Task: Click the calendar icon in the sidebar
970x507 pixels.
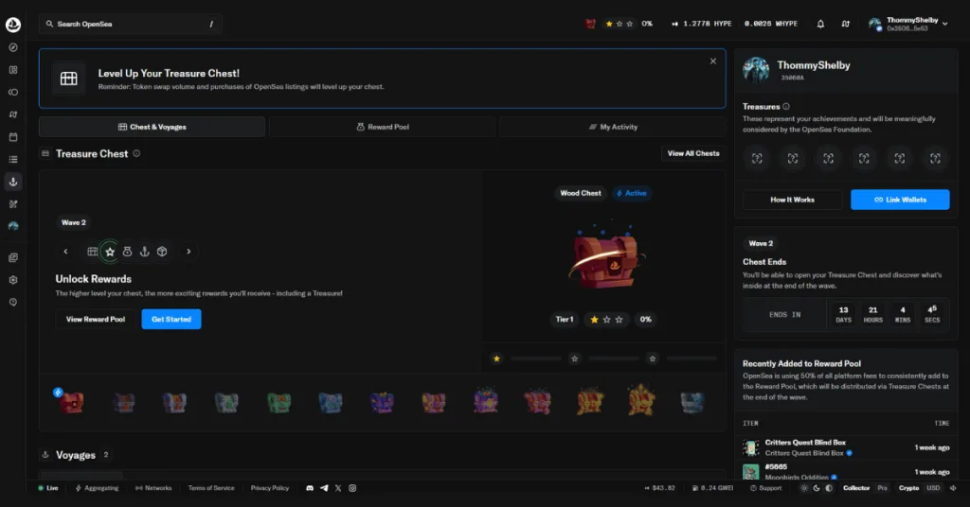Action: 13,136
